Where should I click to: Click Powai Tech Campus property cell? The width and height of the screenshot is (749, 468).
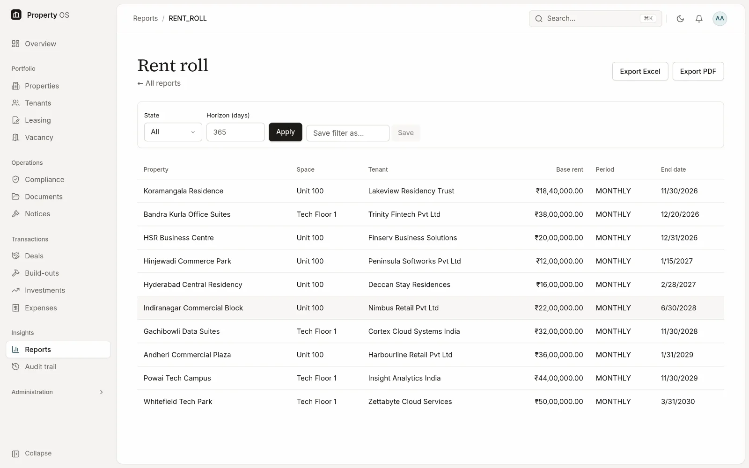tap(177, 378)
